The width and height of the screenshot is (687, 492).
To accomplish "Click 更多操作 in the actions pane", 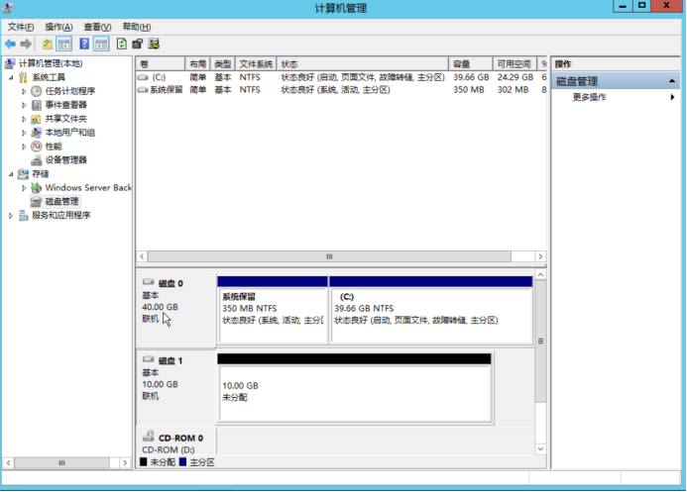I will pyautogui.click(x=590, y=97).
